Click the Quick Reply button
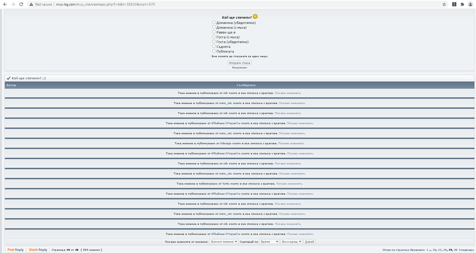This screenshot has width=476, height=253. pos(38,250)
